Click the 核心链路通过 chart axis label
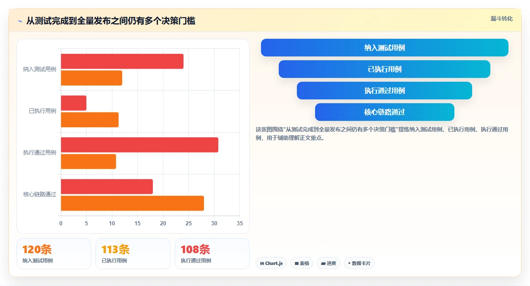 (x=40, y=195)
